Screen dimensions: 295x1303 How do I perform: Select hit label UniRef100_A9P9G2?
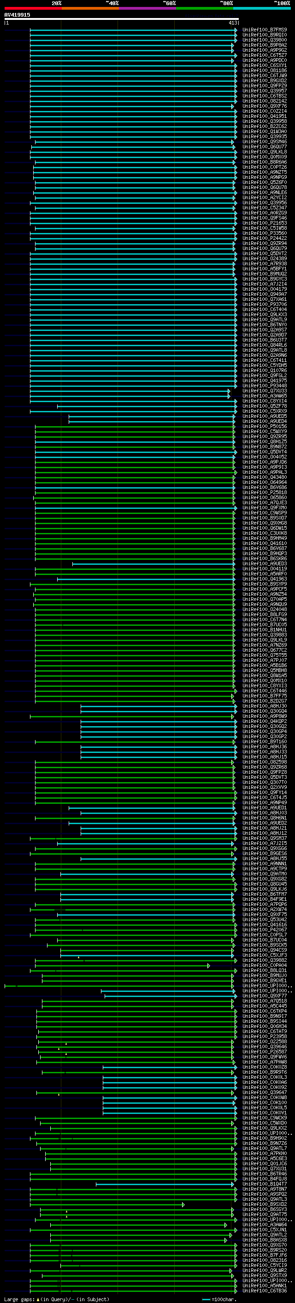pos(265,50)
